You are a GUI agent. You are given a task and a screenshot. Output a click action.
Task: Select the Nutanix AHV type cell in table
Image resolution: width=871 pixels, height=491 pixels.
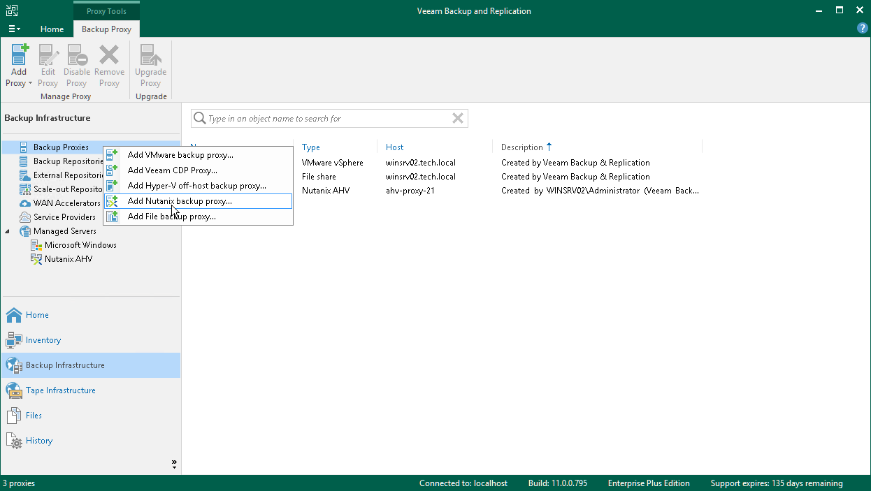[326, 191]
